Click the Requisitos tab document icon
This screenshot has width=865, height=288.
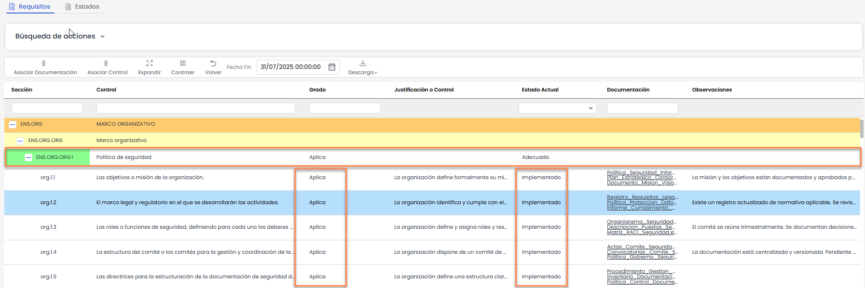(12, 7)
